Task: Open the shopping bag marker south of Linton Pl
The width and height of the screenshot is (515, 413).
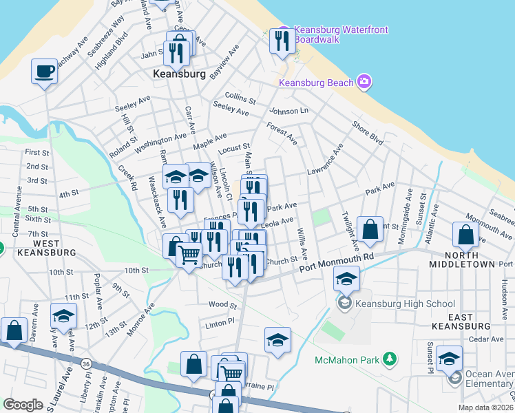Action: click(x=193, y=364)
